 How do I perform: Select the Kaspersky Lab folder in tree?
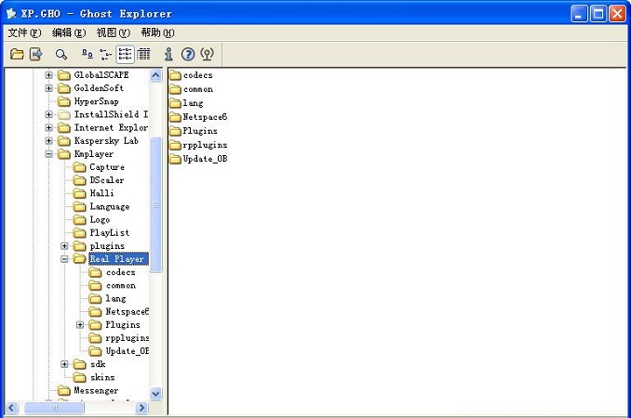105,141
